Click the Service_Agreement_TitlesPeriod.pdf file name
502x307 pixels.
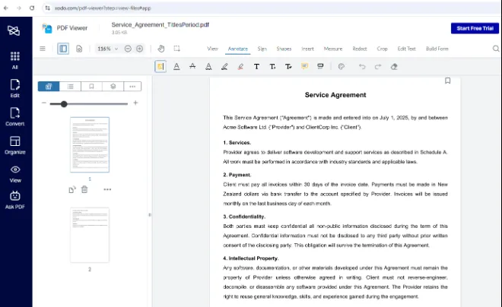tap(160, 24)
